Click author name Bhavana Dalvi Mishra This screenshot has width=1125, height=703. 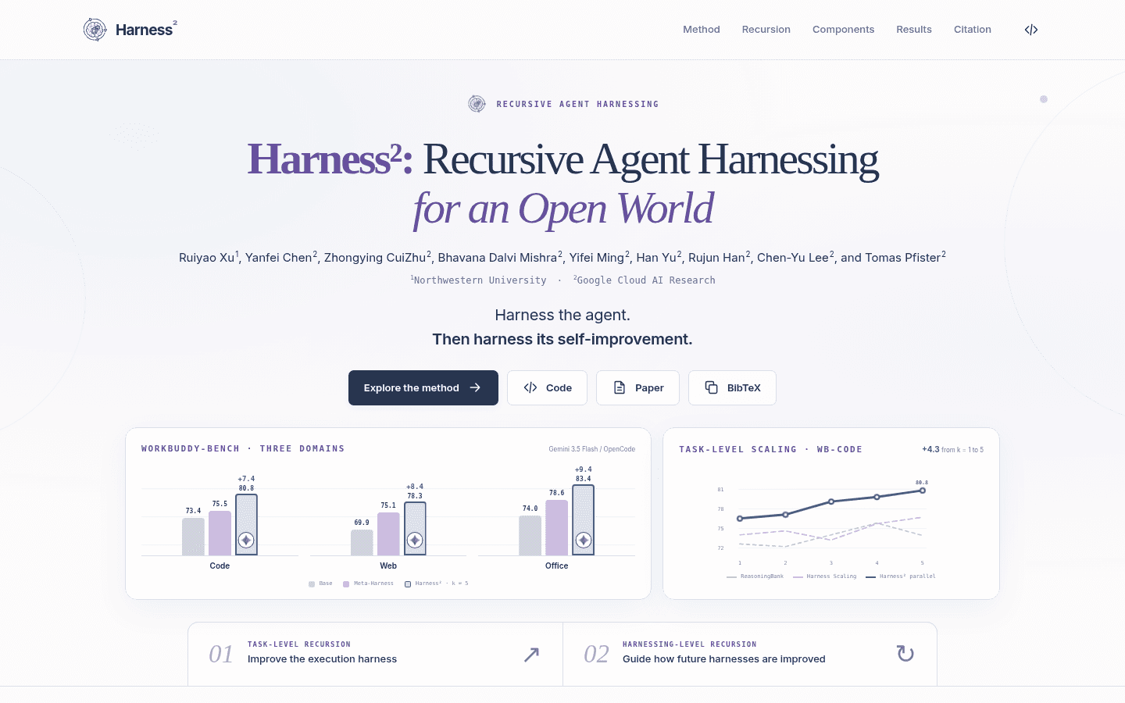[x=498, y=258]
